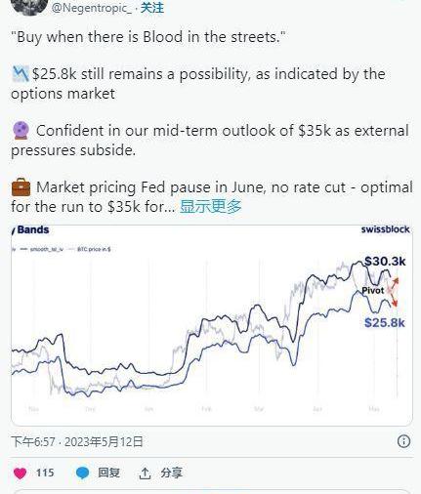Follow the account via 关注 link

(x=152, y=8)
